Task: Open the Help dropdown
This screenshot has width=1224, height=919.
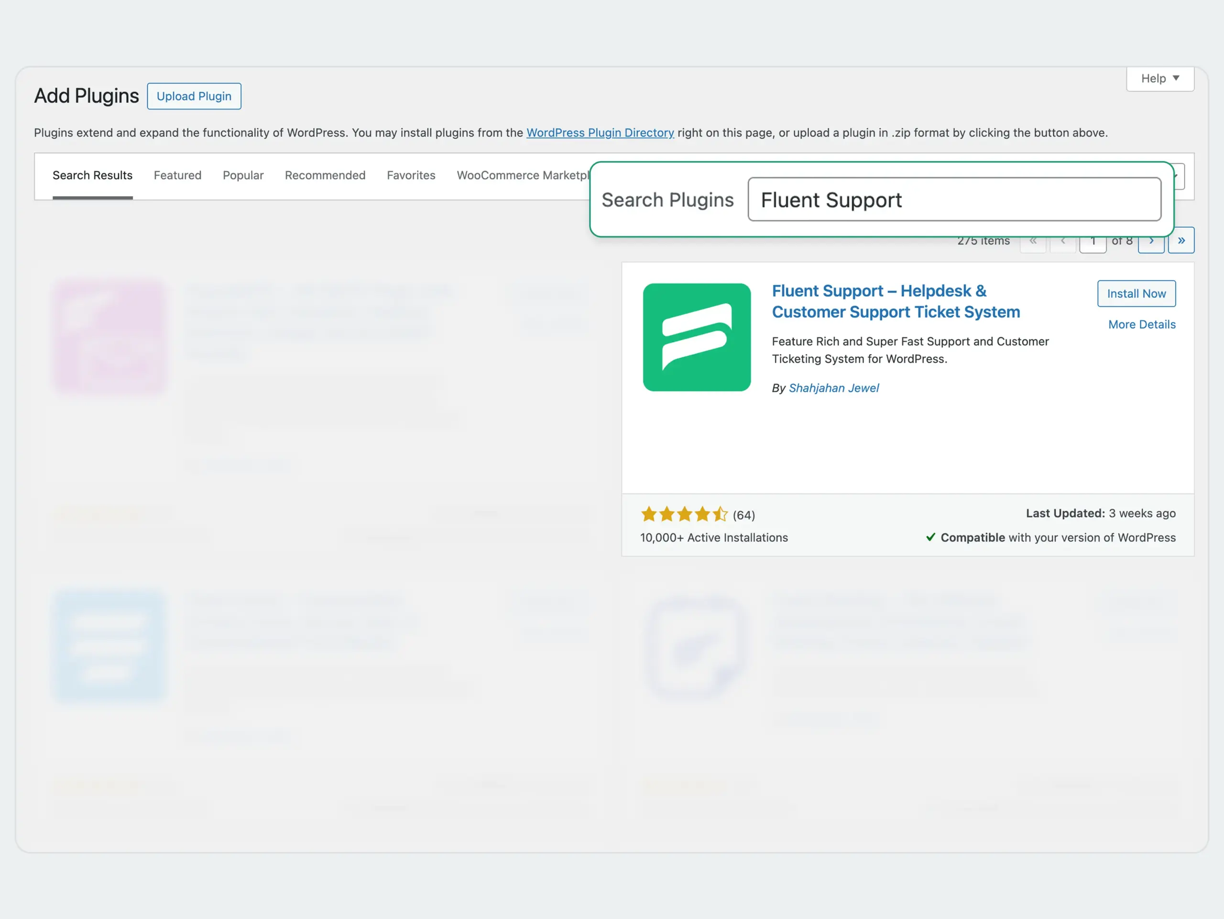Action: coord(1160,78)
